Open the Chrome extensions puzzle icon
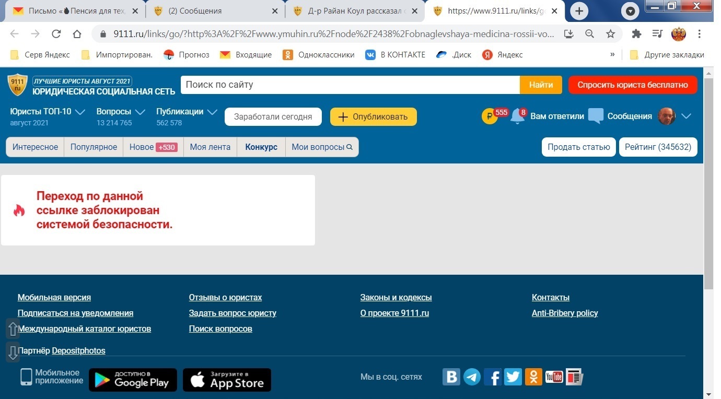Image resolution: width=721 pixels, height=399 pixels. (636, 34)
